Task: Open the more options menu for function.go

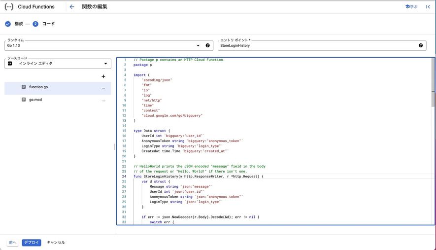Action: [x=103, y=88]
